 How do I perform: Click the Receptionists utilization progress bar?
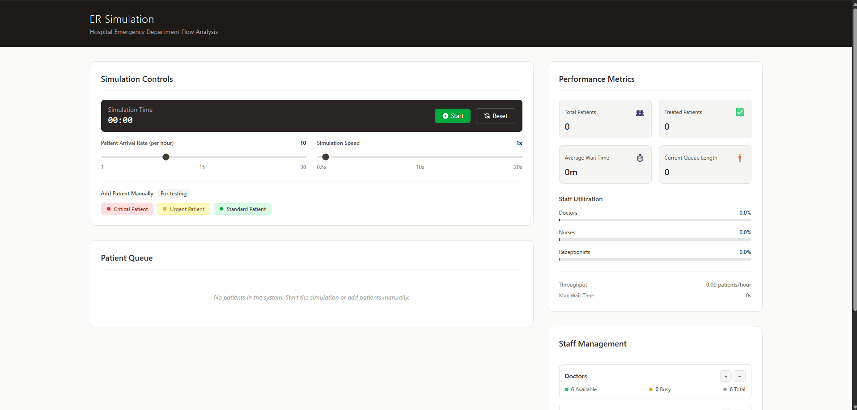click(655, 259)
